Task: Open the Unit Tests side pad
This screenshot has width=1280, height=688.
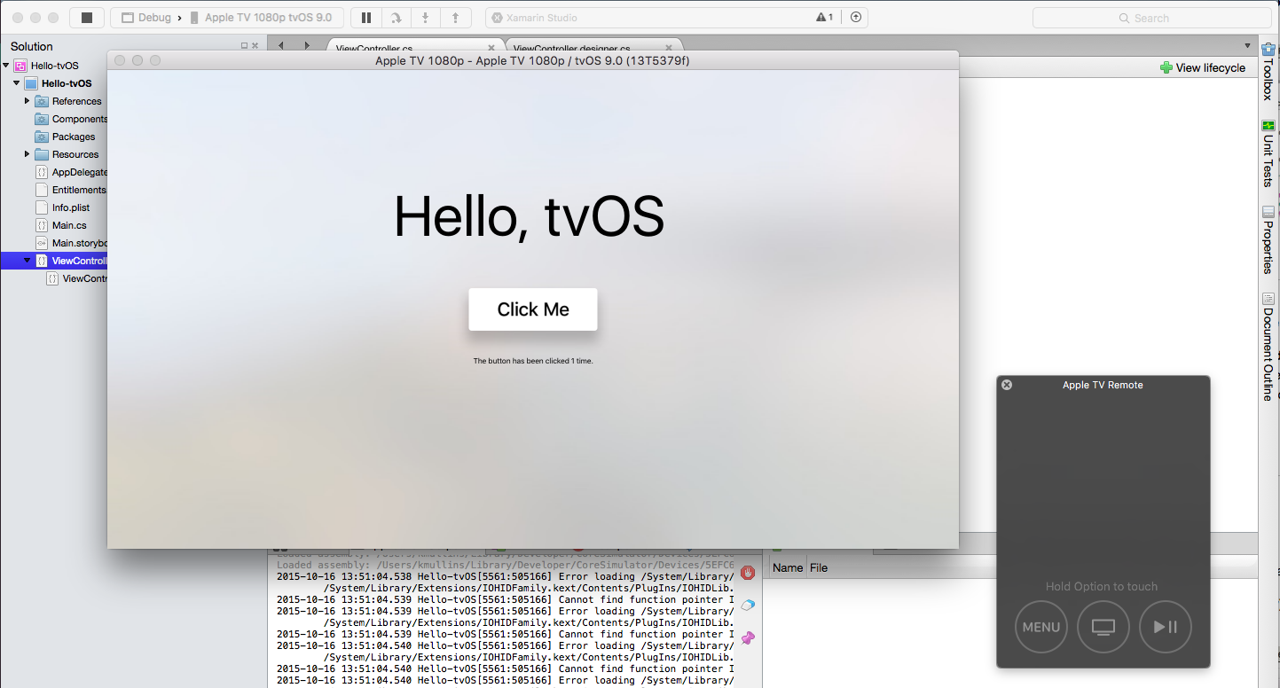Action: [1268, 153]
